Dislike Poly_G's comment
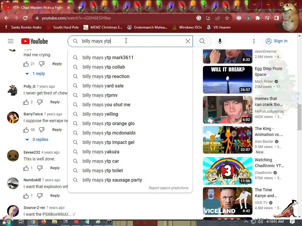This screenshot has height=226, width=302. pos(40,102)
